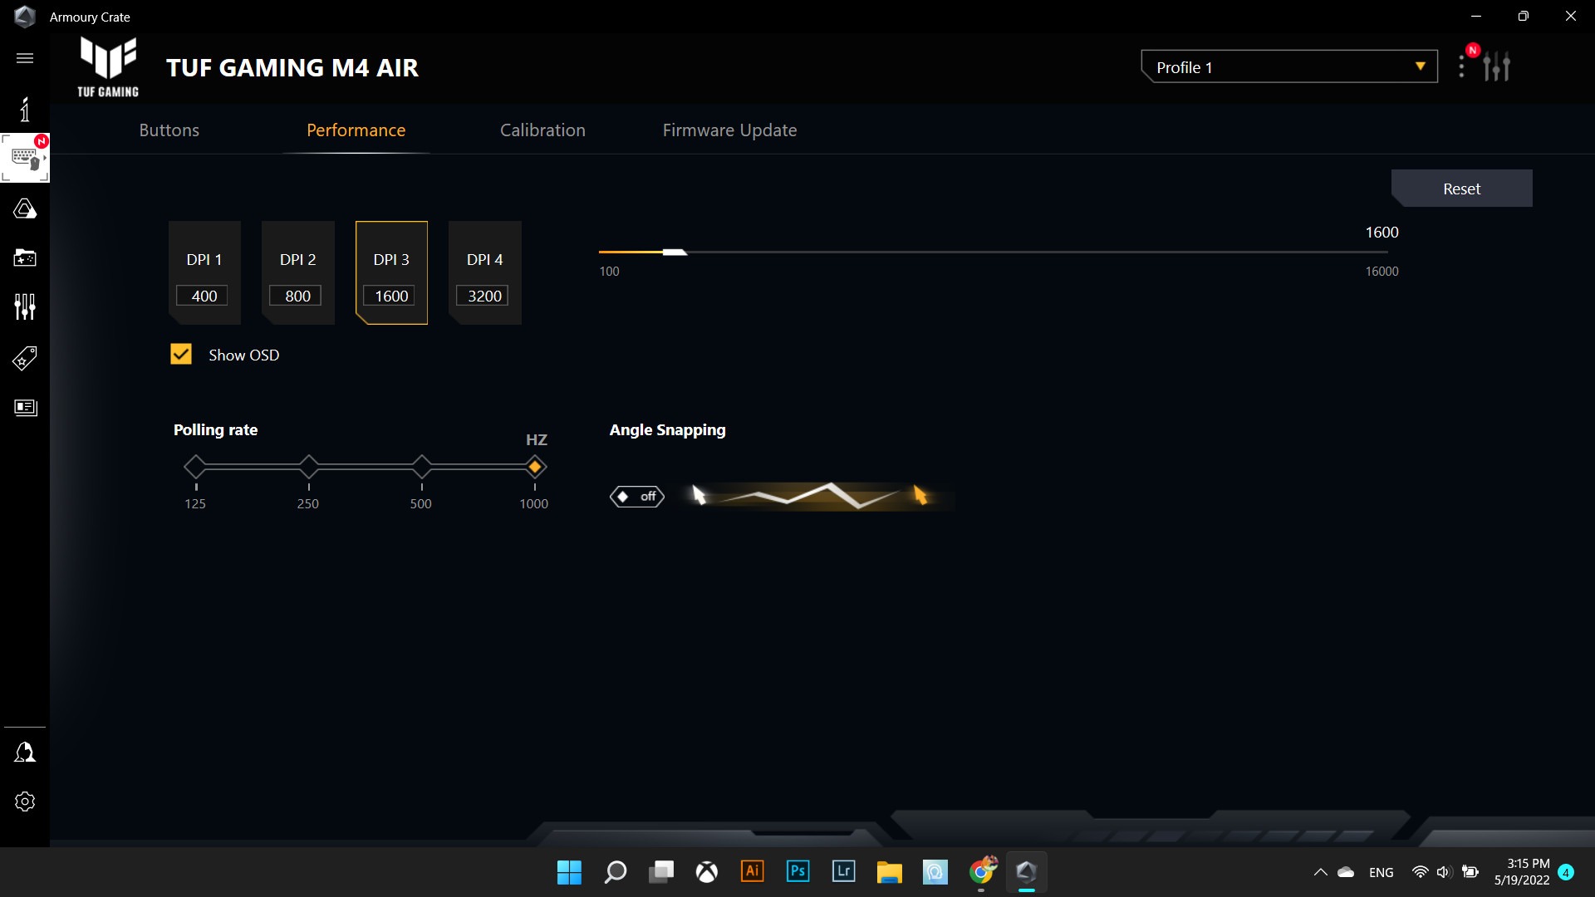Open Chrome from taskbar
Screen dimensions: 1595x897
pyautogui.click(x=982, y=870)
